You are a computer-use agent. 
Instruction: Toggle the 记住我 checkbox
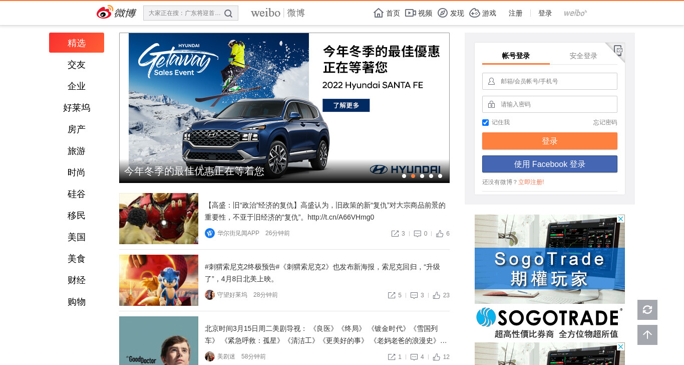tap(485, 122)
